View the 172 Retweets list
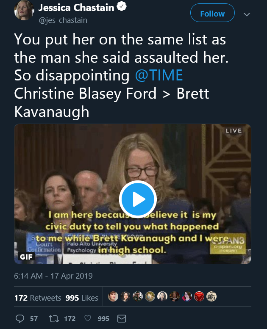Viewport: 267px width, 329px height. (x=38, y=298)
